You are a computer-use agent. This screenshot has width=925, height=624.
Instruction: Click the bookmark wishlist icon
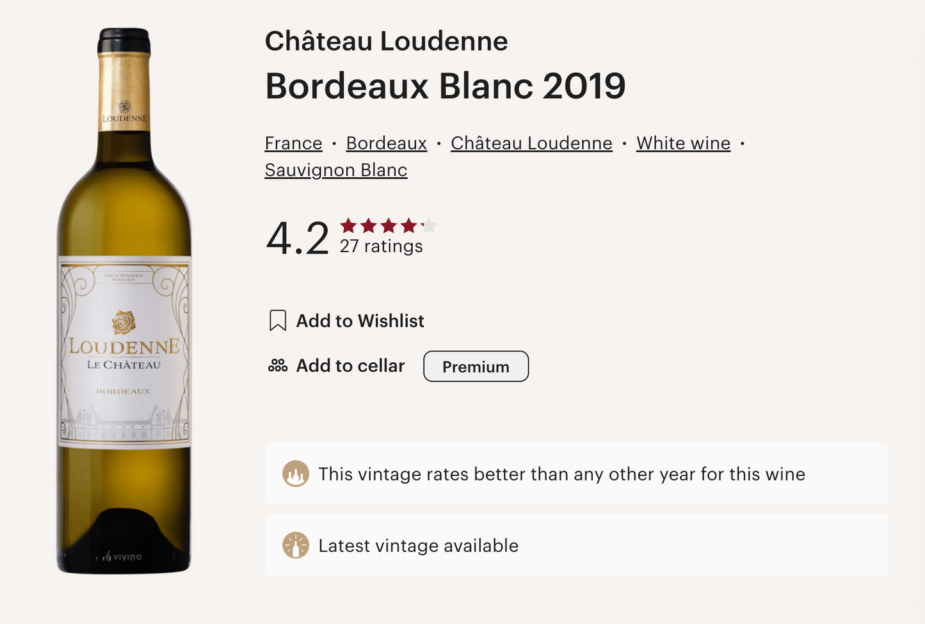(x=277, y=321)
